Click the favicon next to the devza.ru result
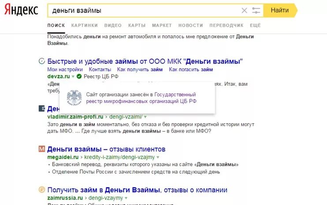 pyautogui.click(x=42, y=61)
